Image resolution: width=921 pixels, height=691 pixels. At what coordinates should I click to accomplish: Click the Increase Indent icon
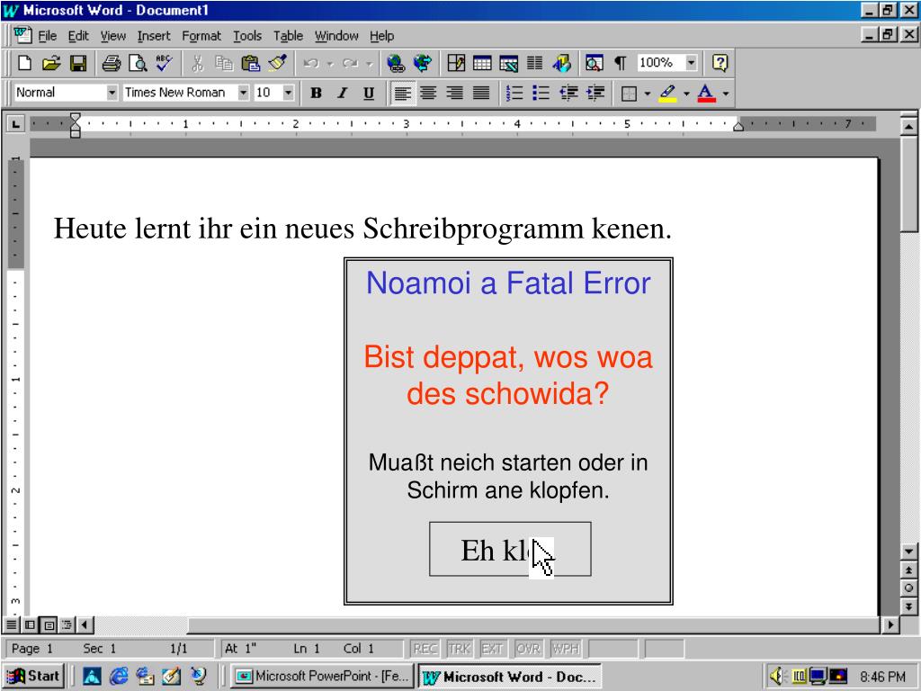coord(595,93)
